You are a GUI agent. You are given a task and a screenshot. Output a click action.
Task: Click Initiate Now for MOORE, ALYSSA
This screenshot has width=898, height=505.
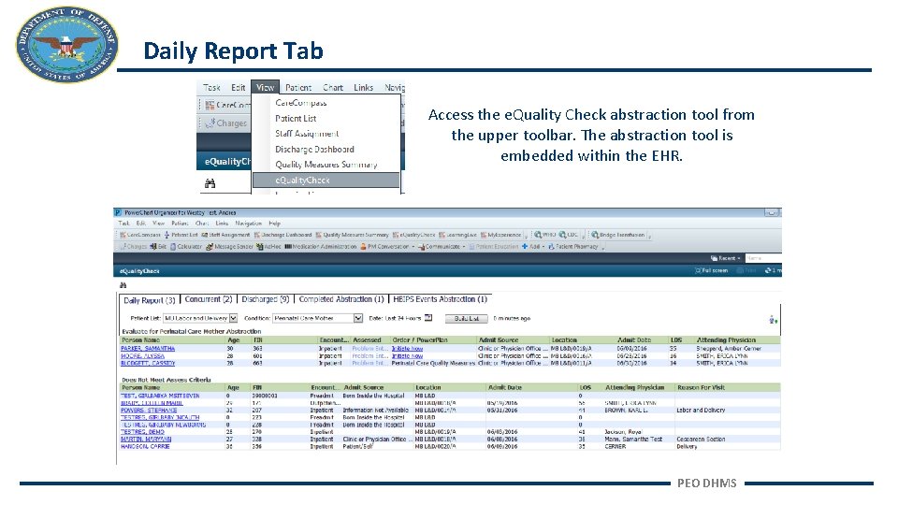[407, 356]
